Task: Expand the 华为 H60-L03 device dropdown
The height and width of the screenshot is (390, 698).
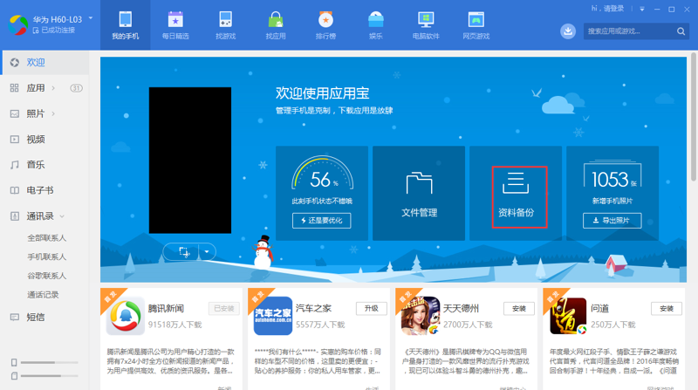Action: pyautogui.click(x=91, y=18)
